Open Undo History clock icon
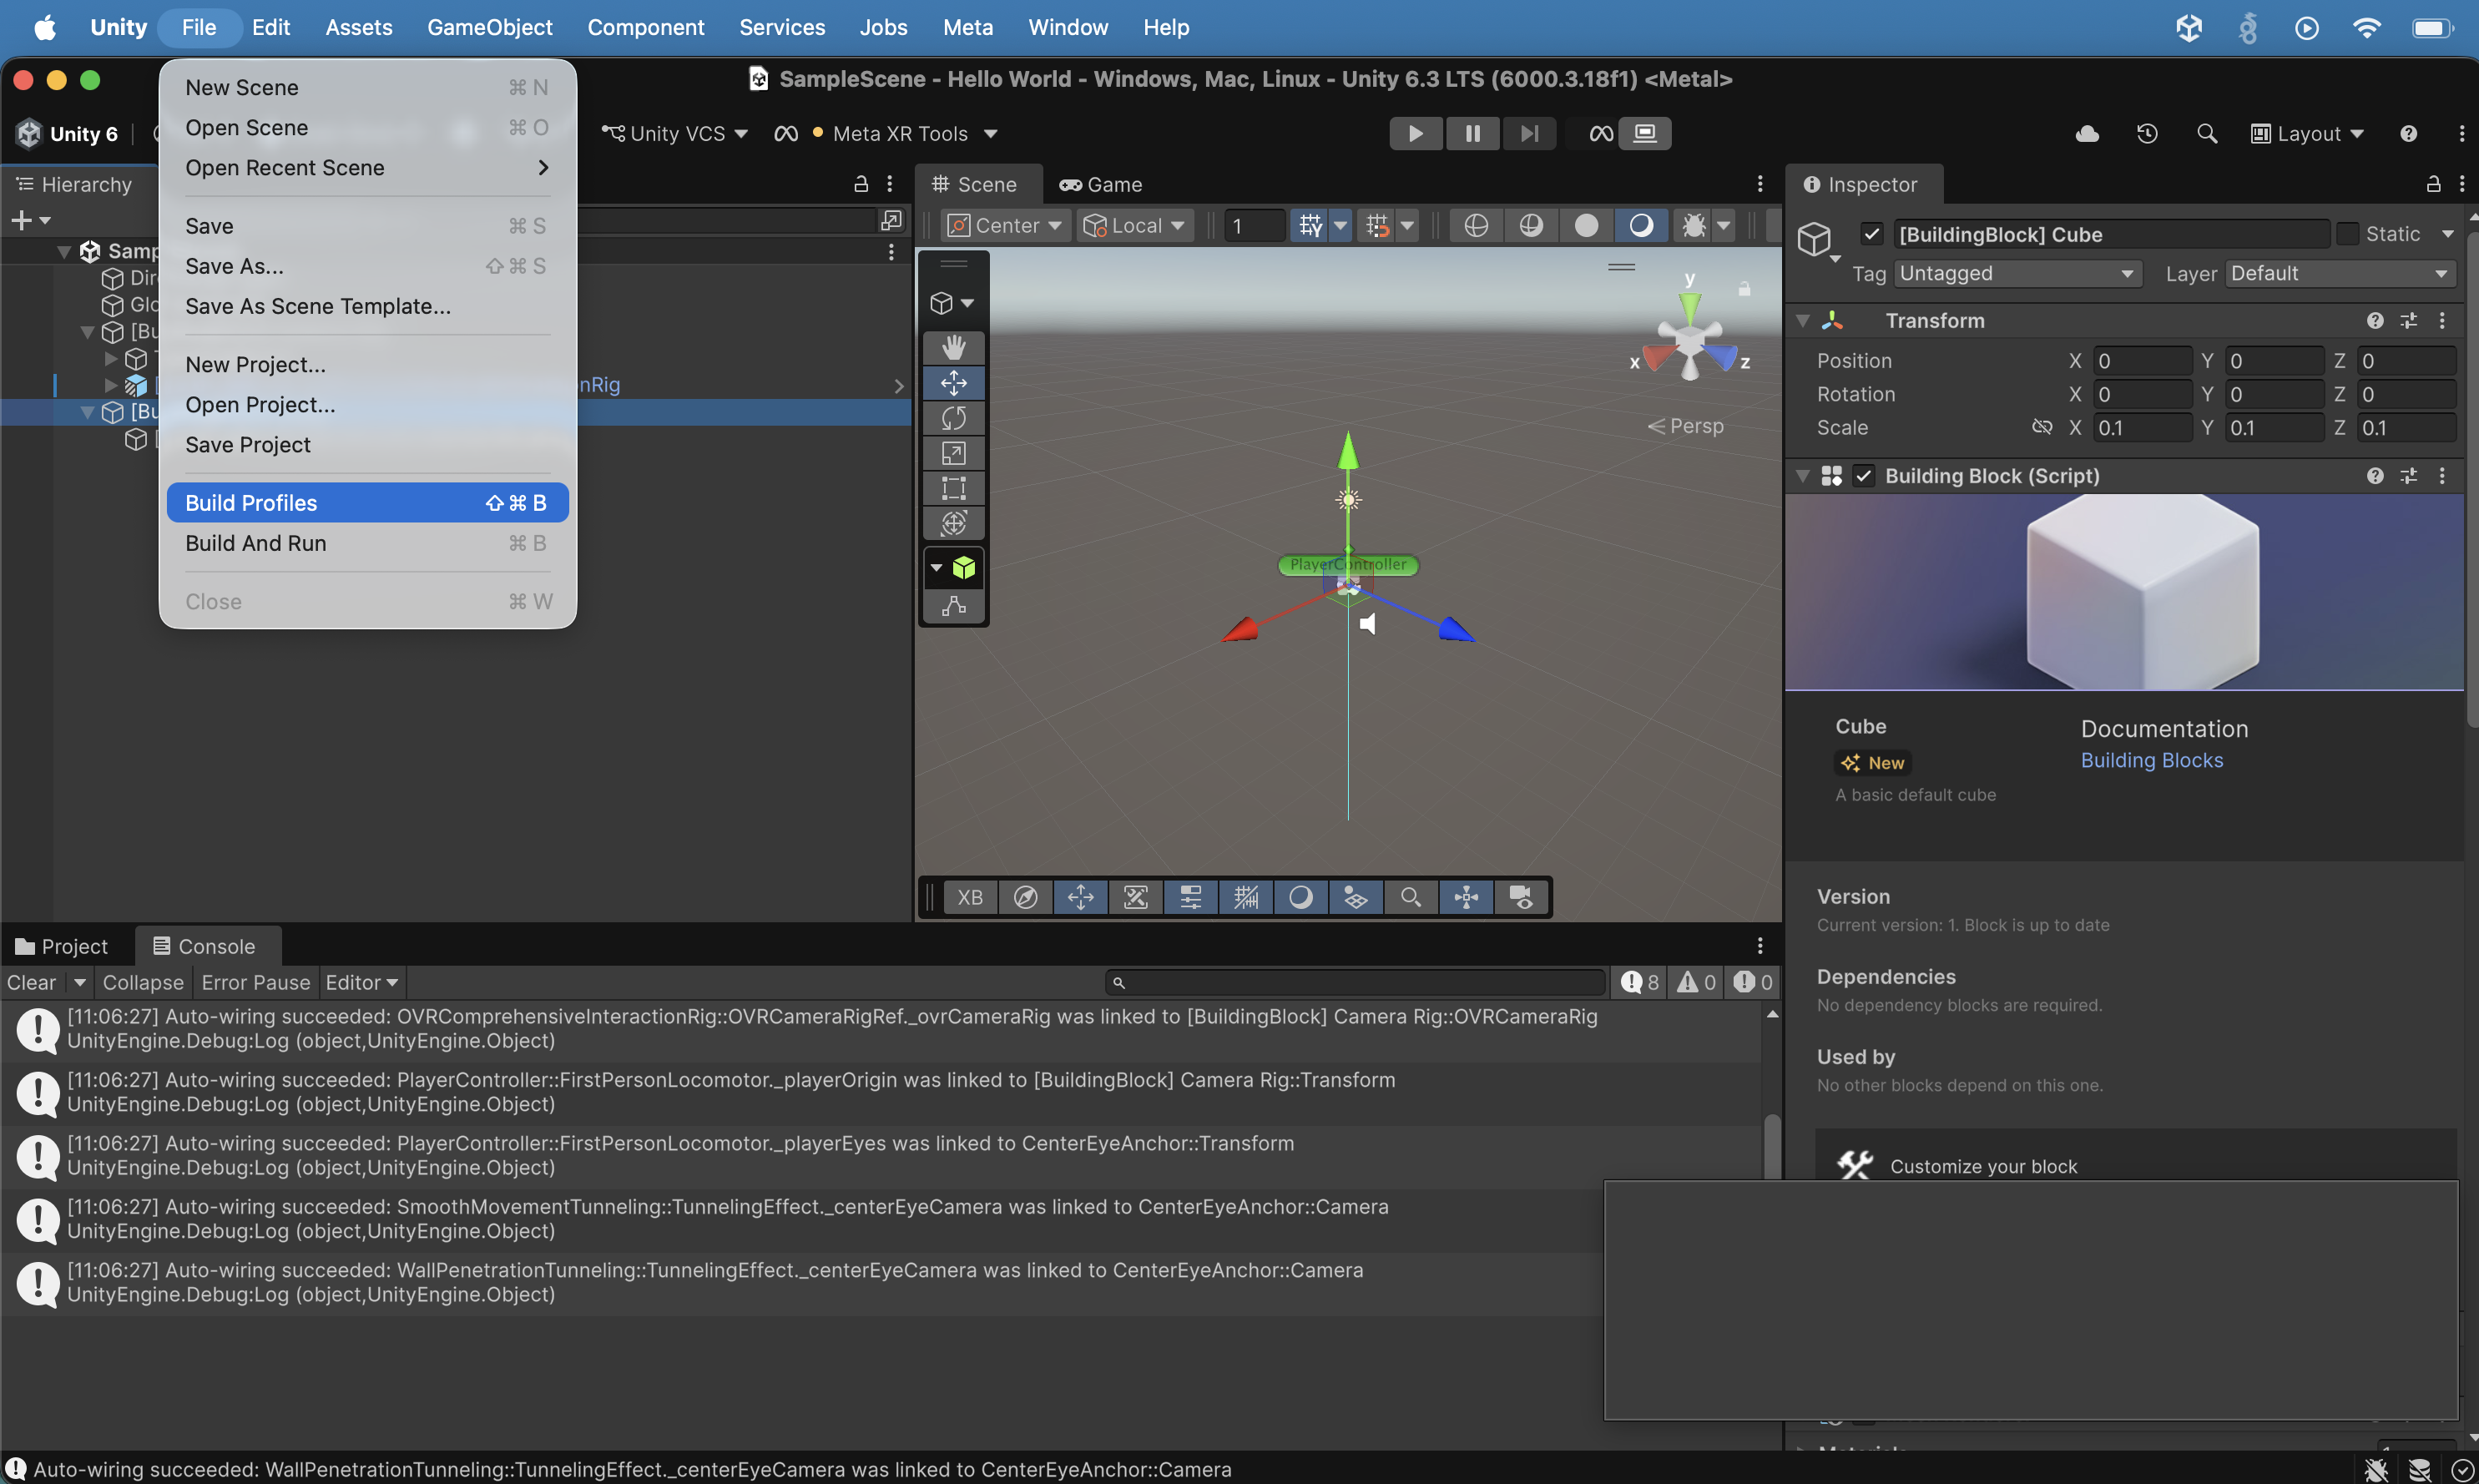The height and width of the screenshot is (1484, 2479). click(x=2147, y=133)
